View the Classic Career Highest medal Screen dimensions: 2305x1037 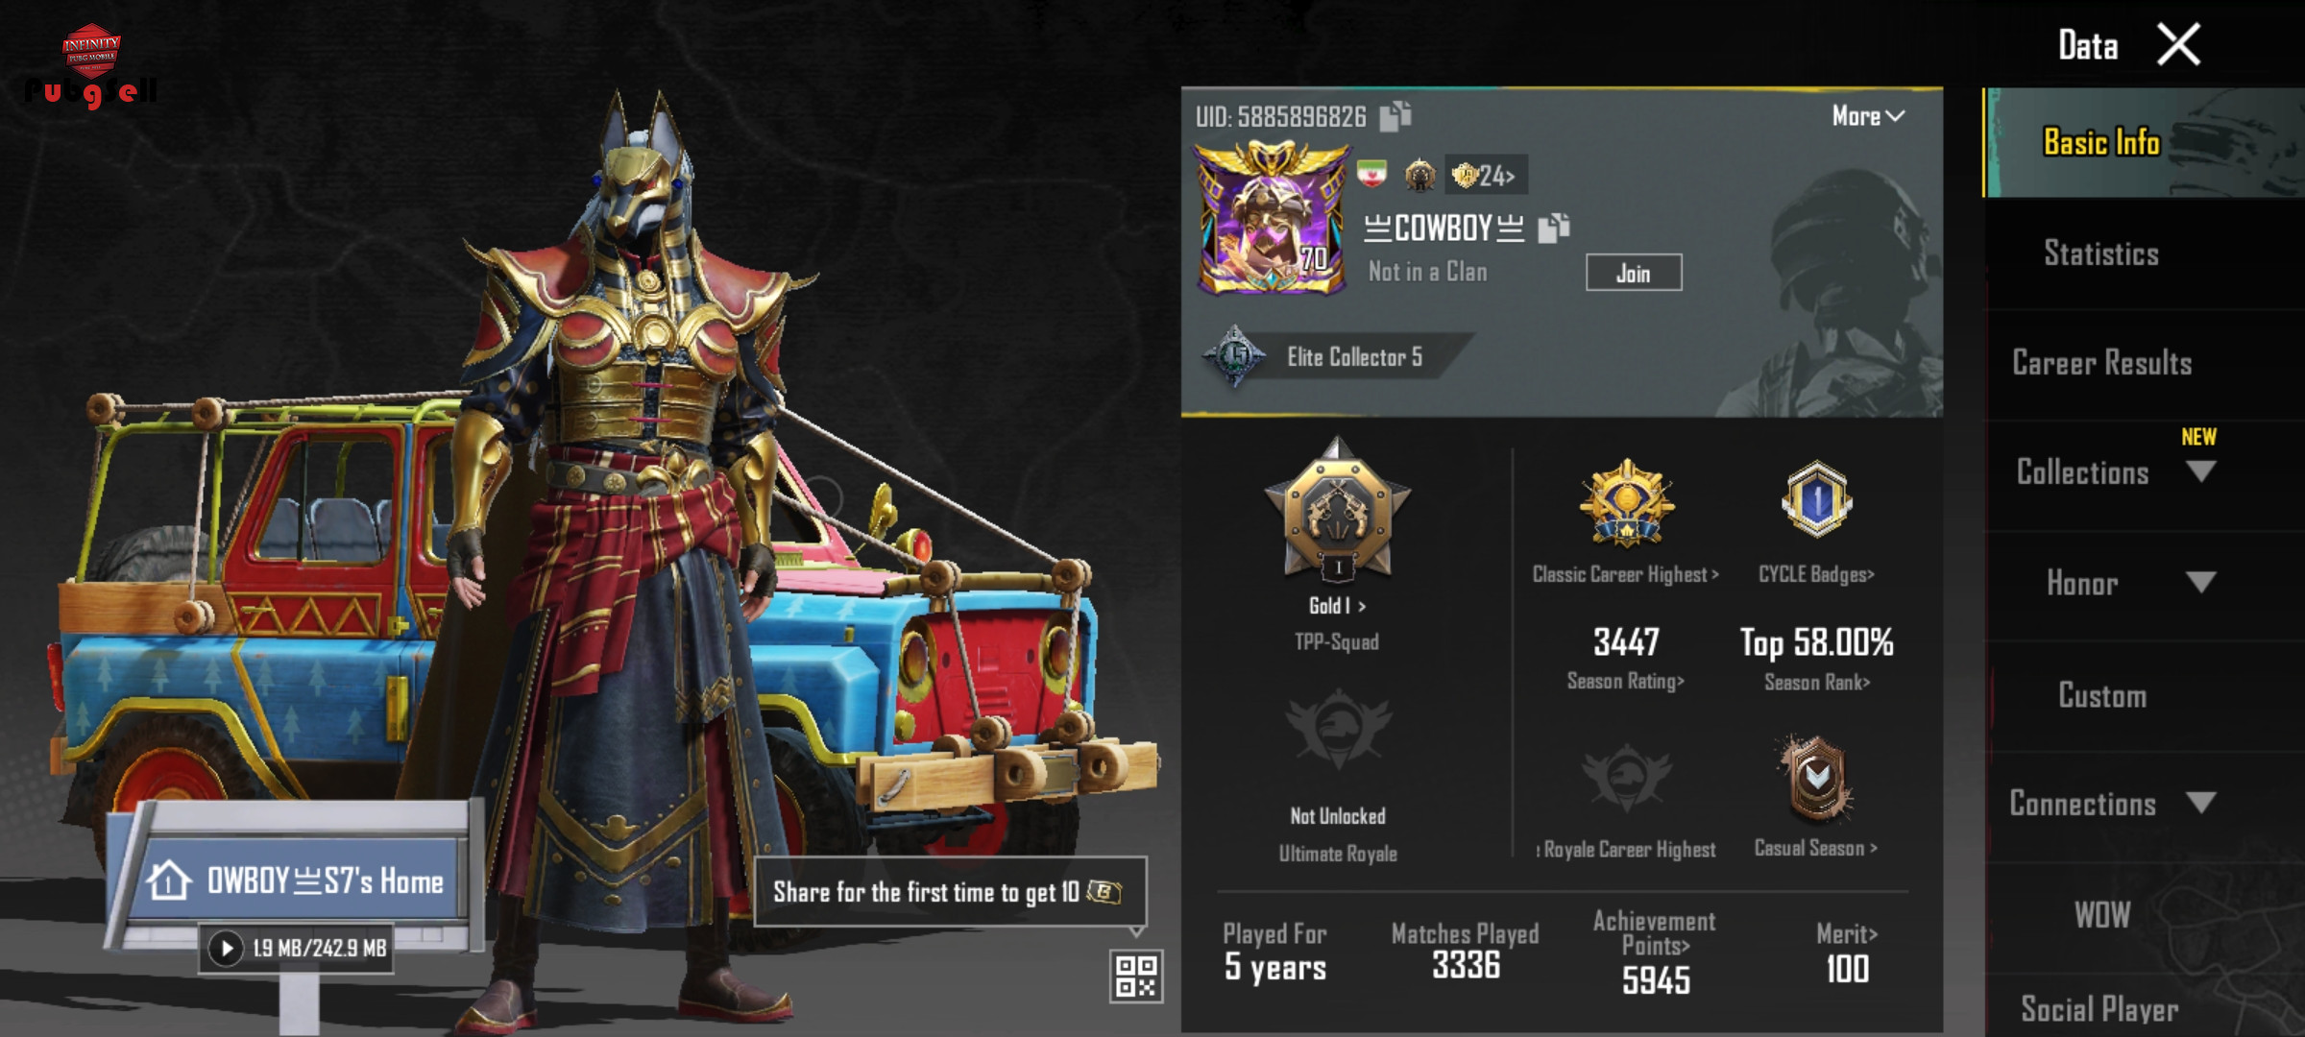pos(1627,502)
